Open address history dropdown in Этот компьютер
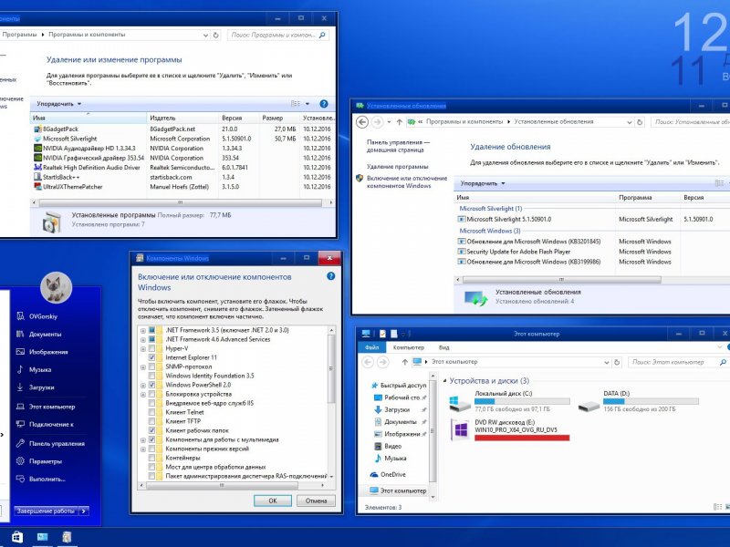 pyautogui.click(x=607, y=362)
